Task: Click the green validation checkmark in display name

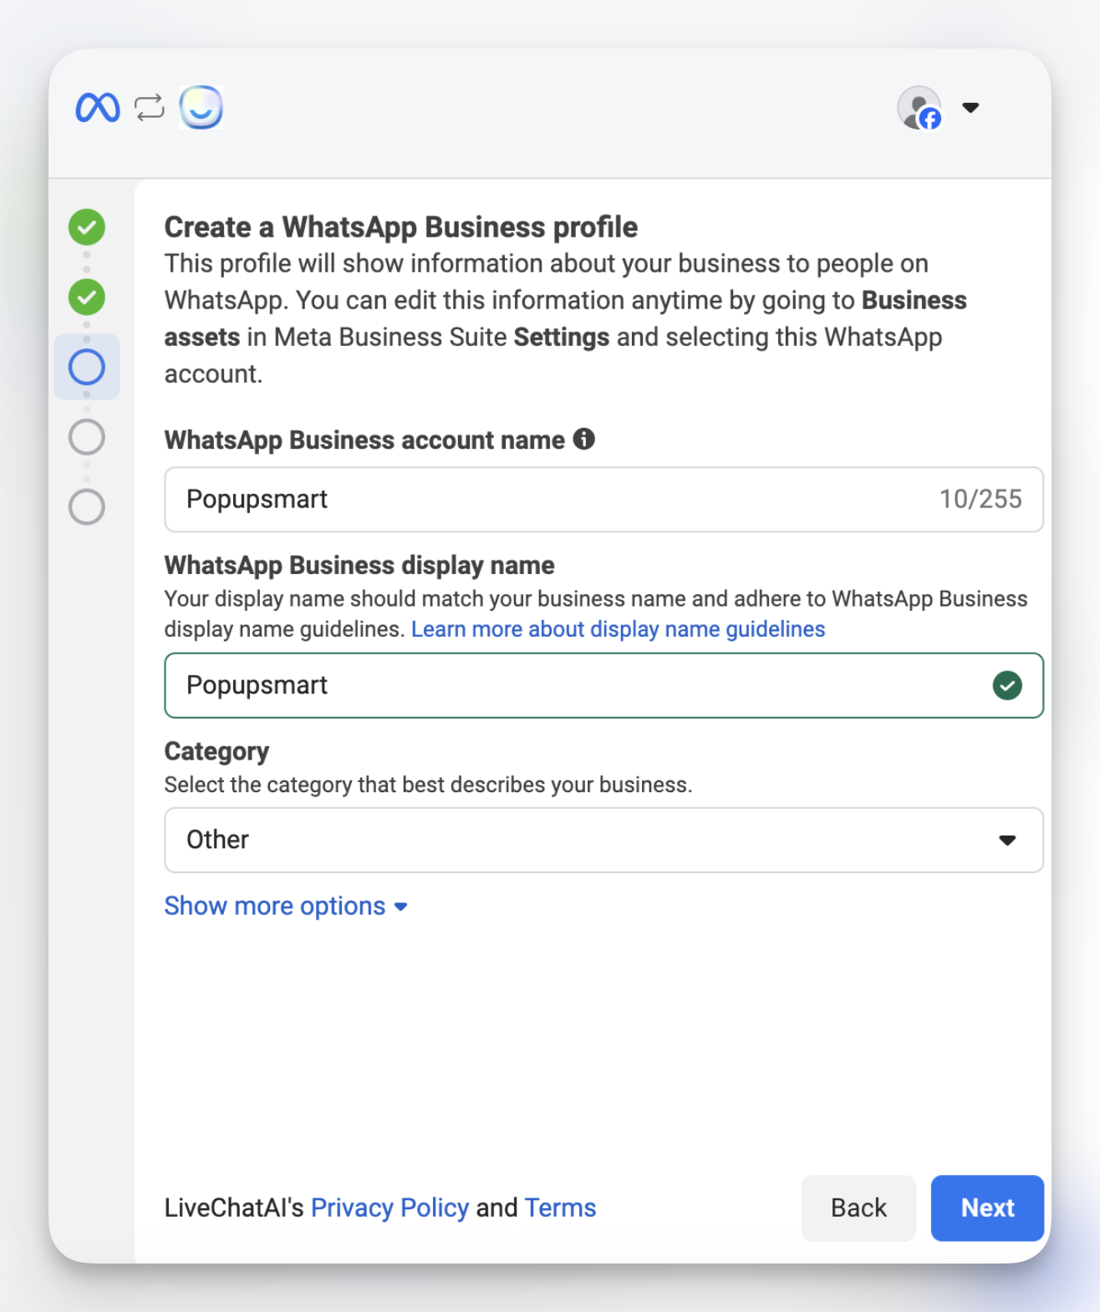Action: coord(1006,685)
